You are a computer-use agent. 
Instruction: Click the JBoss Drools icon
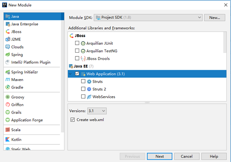coord(83,58)
